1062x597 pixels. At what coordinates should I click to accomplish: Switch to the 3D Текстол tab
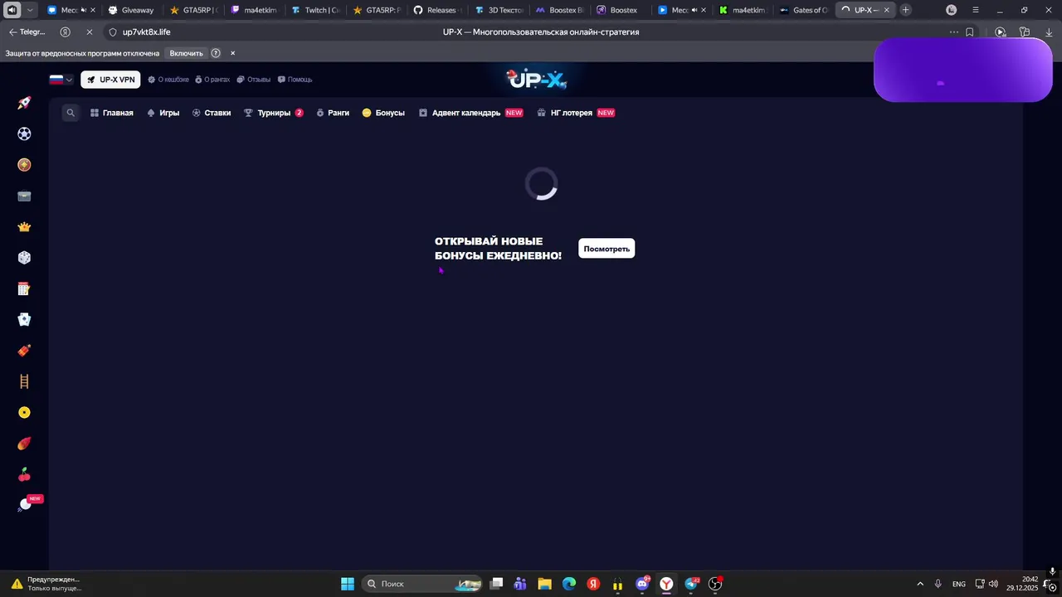499,10
